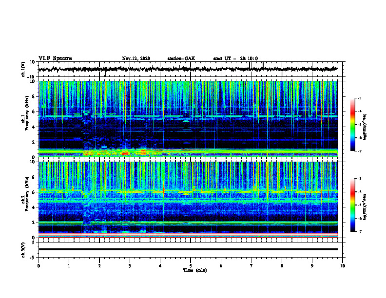Click the ch.1 spectrogram color scale bar
Screen dimensions: 386x298
point(352,125)
